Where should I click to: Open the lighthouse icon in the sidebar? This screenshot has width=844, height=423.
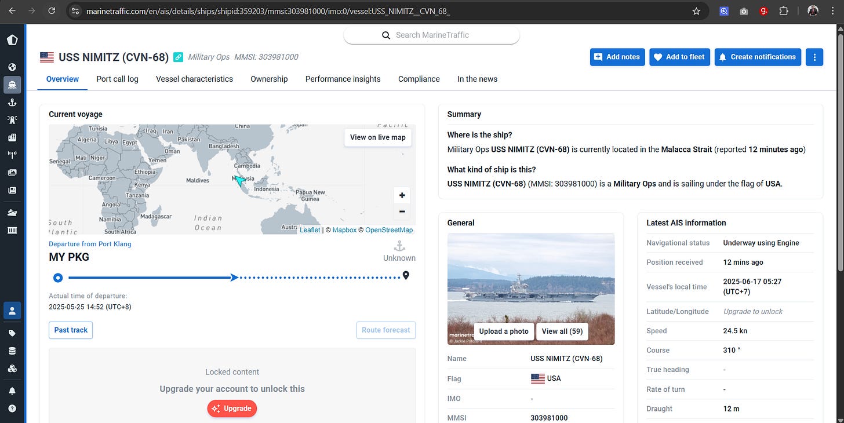point(12,120)
